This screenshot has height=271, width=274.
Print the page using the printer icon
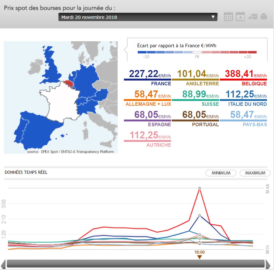point(263,17)
